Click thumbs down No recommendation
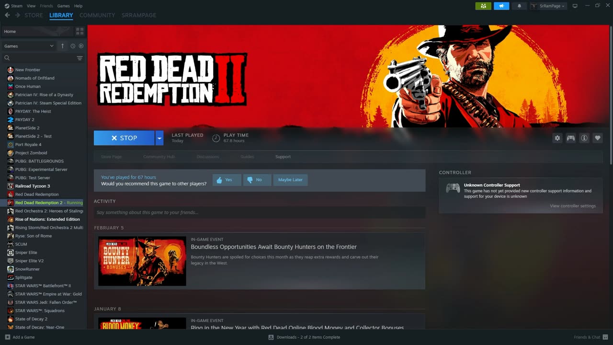The width and height of the screenshot is (613, 345). click(x=257, y=180)
